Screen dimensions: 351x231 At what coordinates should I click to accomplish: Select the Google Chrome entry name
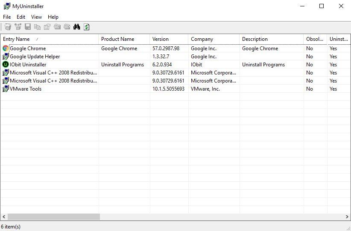(x=28, y=48)
